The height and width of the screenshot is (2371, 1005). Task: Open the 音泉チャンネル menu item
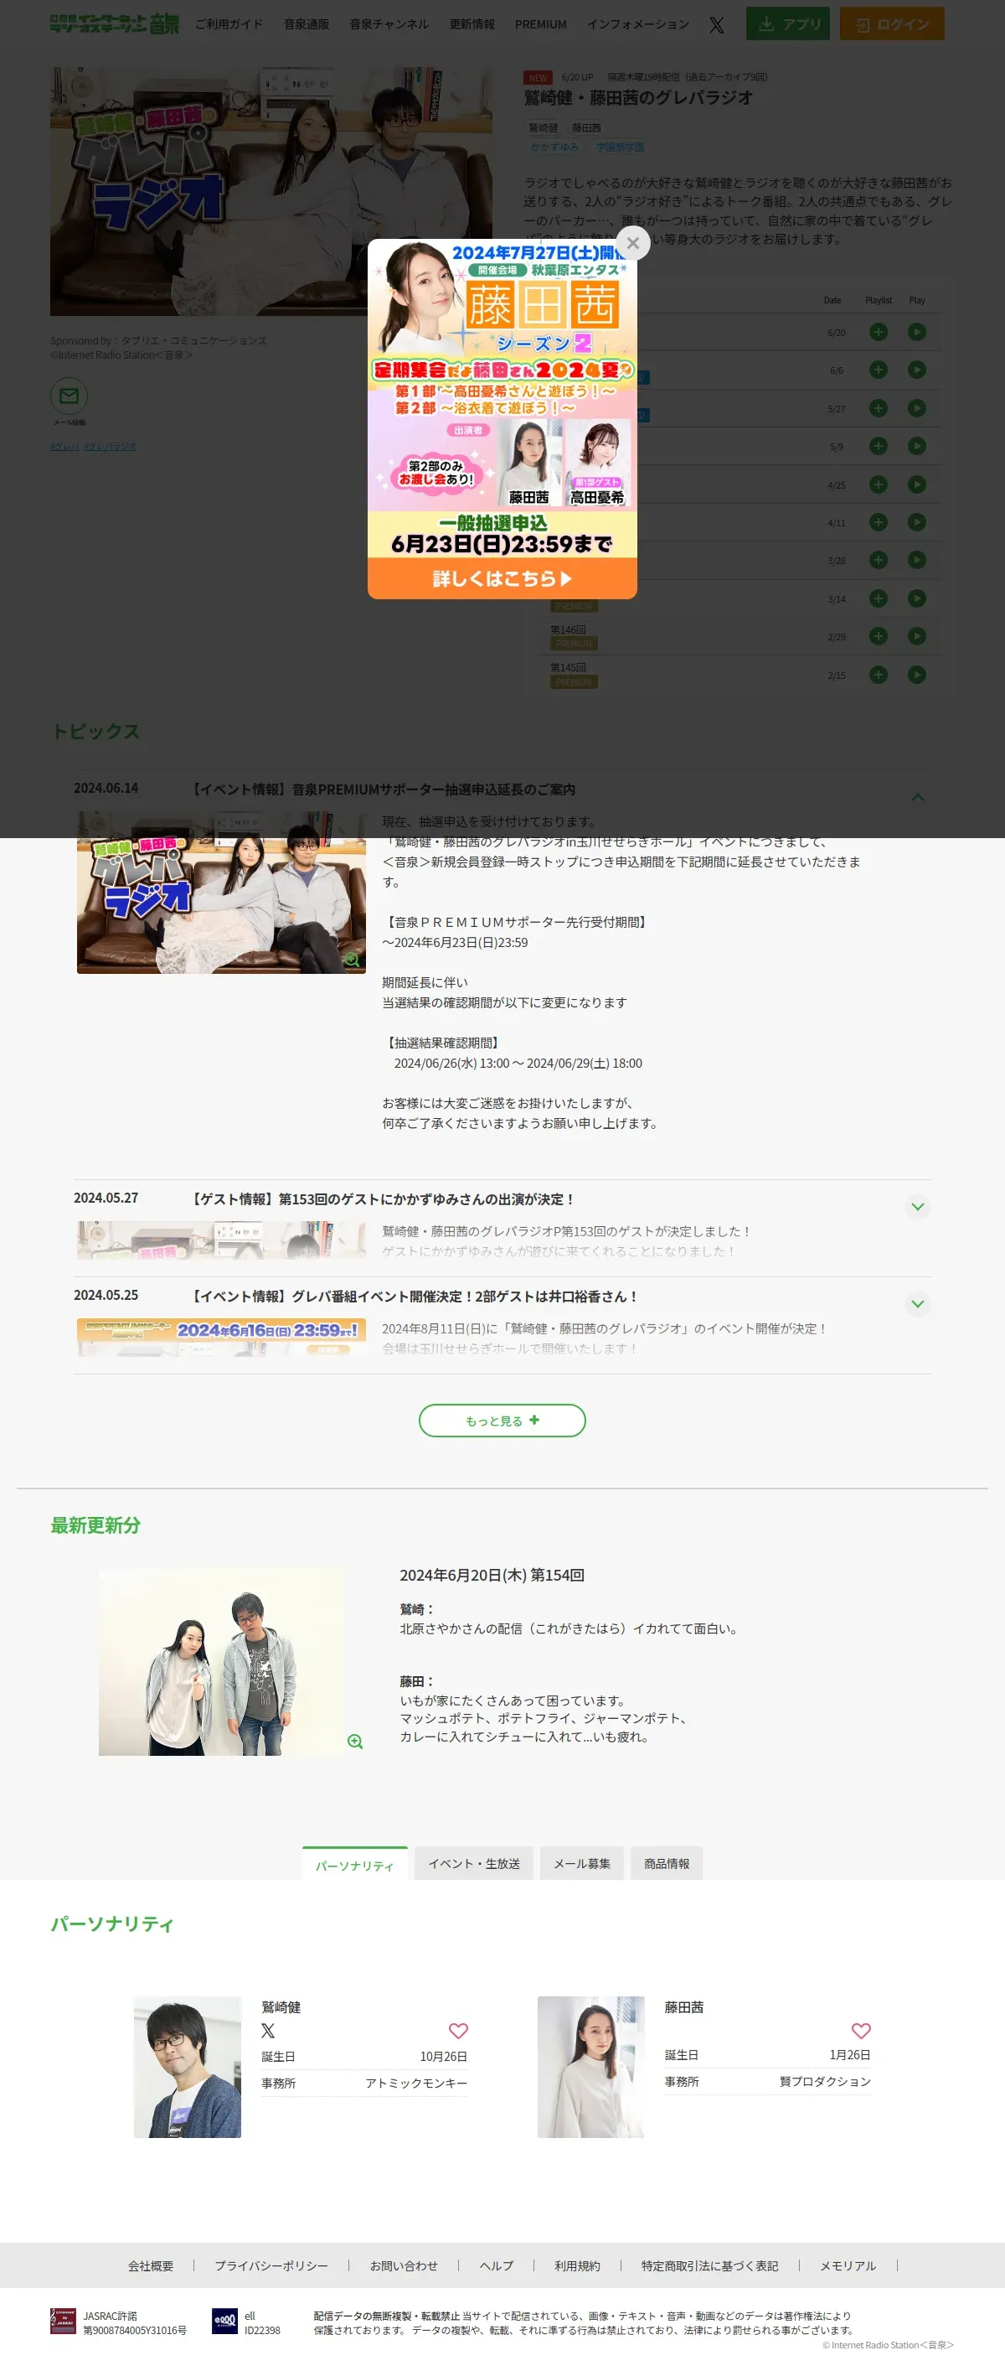pos(389,24)
